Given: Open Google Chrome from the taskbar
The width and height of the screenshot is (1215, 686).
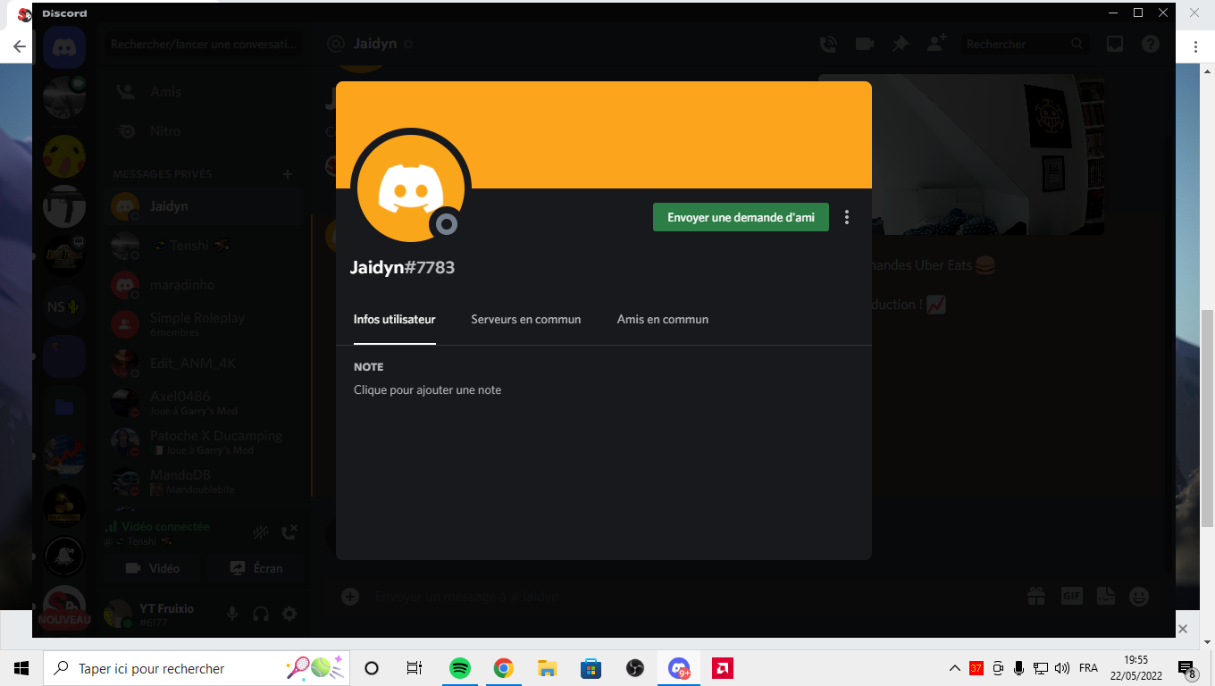Looking at the screenshot, I should [x=504, y=668].
